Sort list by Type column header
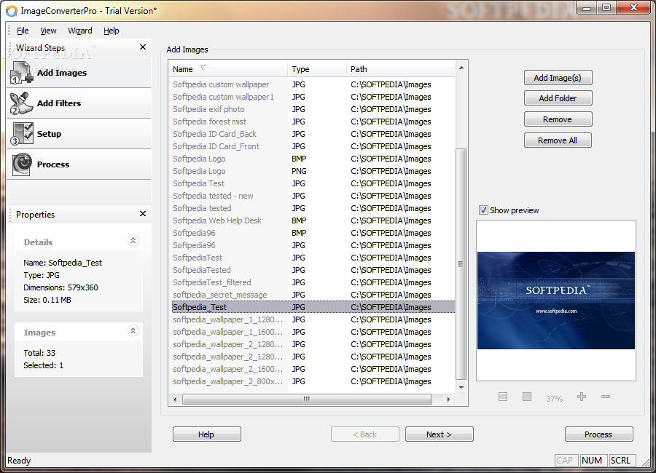 pyautogui.click(x=317, y=69)
